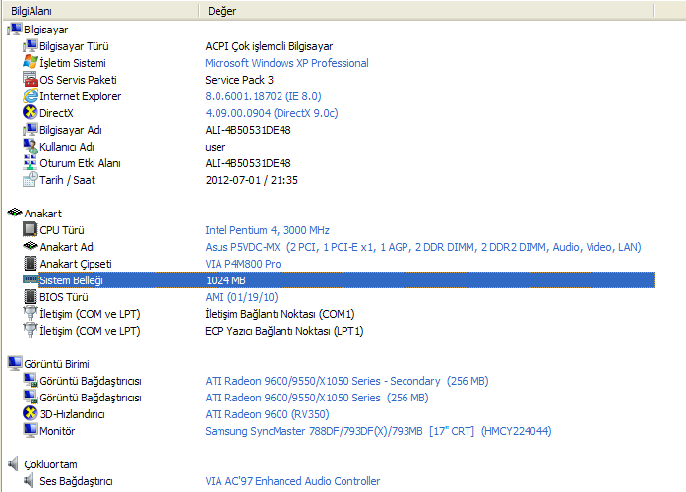Open the VIA AC'97 Enhanced Audio Controller link

(292, 481)
